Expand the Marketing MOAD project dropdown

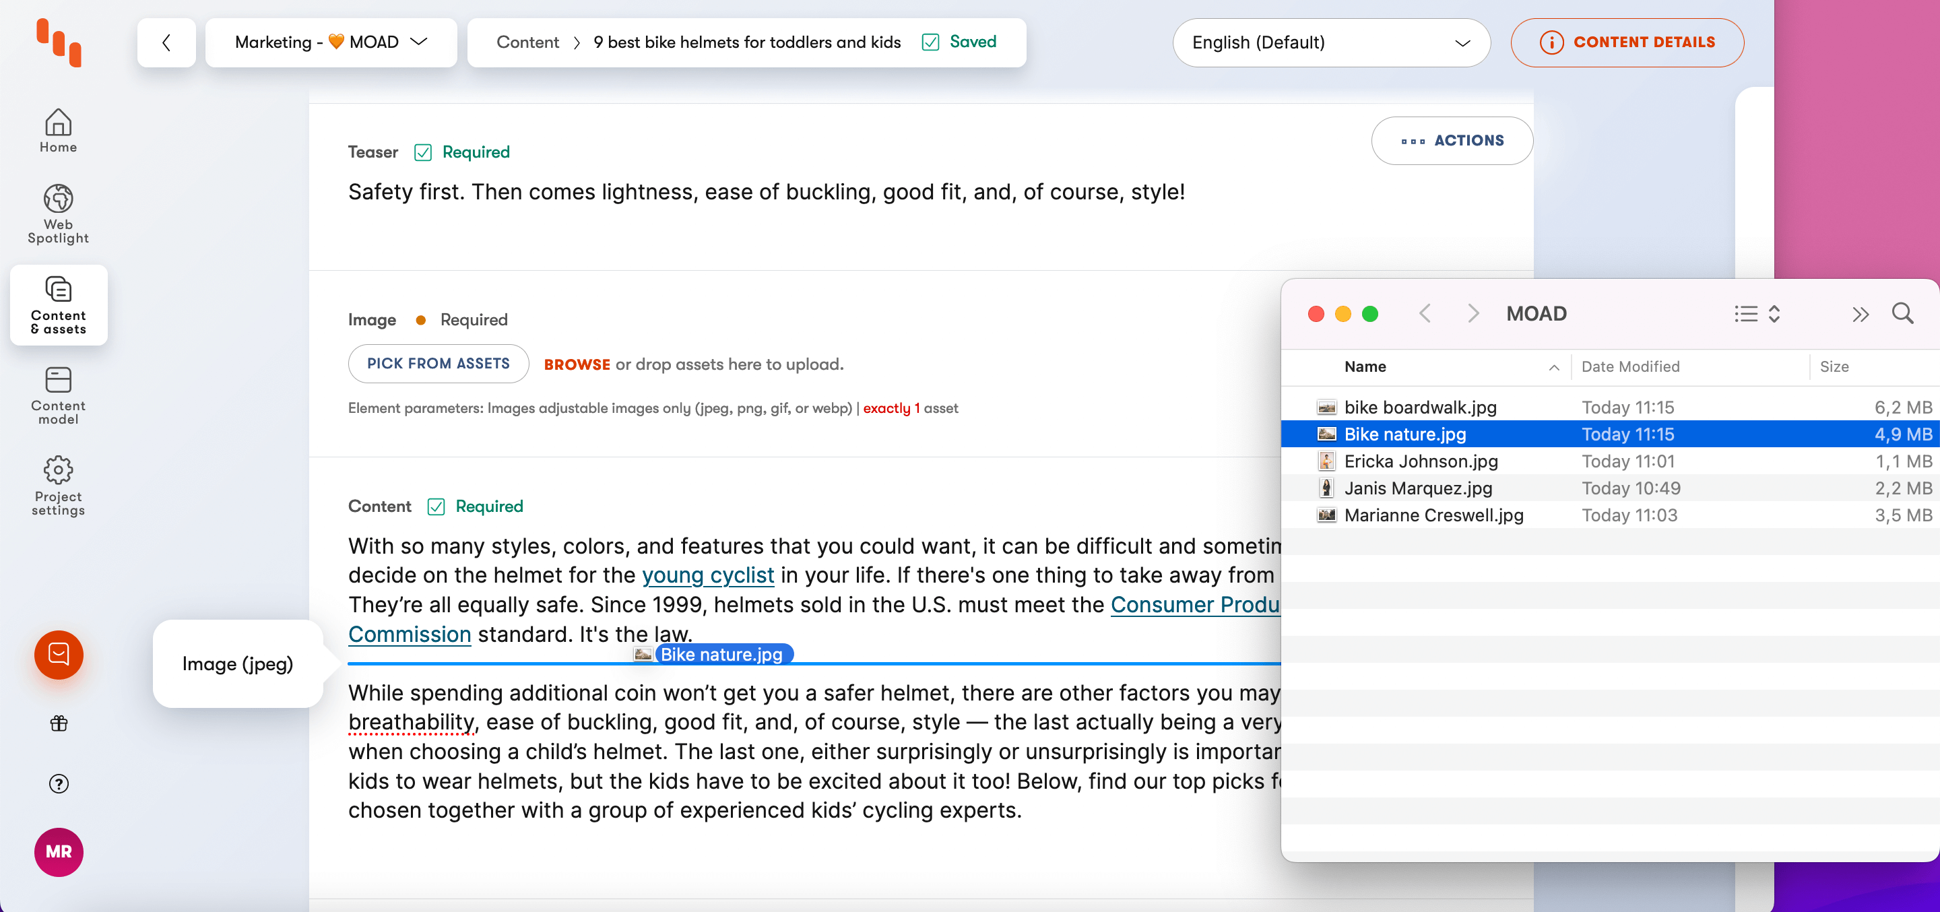(331, 42)
